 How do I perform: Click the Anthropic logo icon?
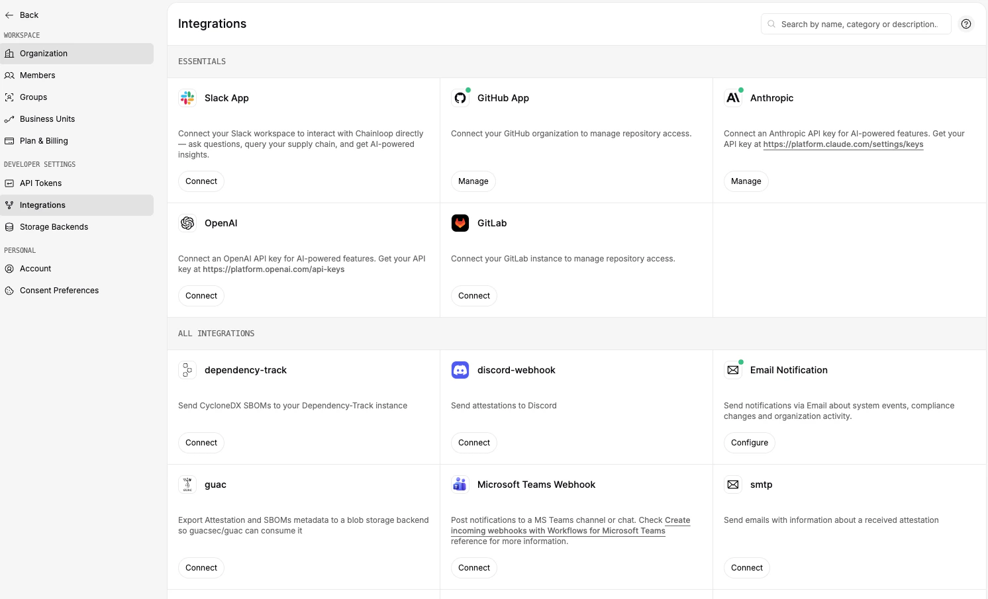click(733, 98)
